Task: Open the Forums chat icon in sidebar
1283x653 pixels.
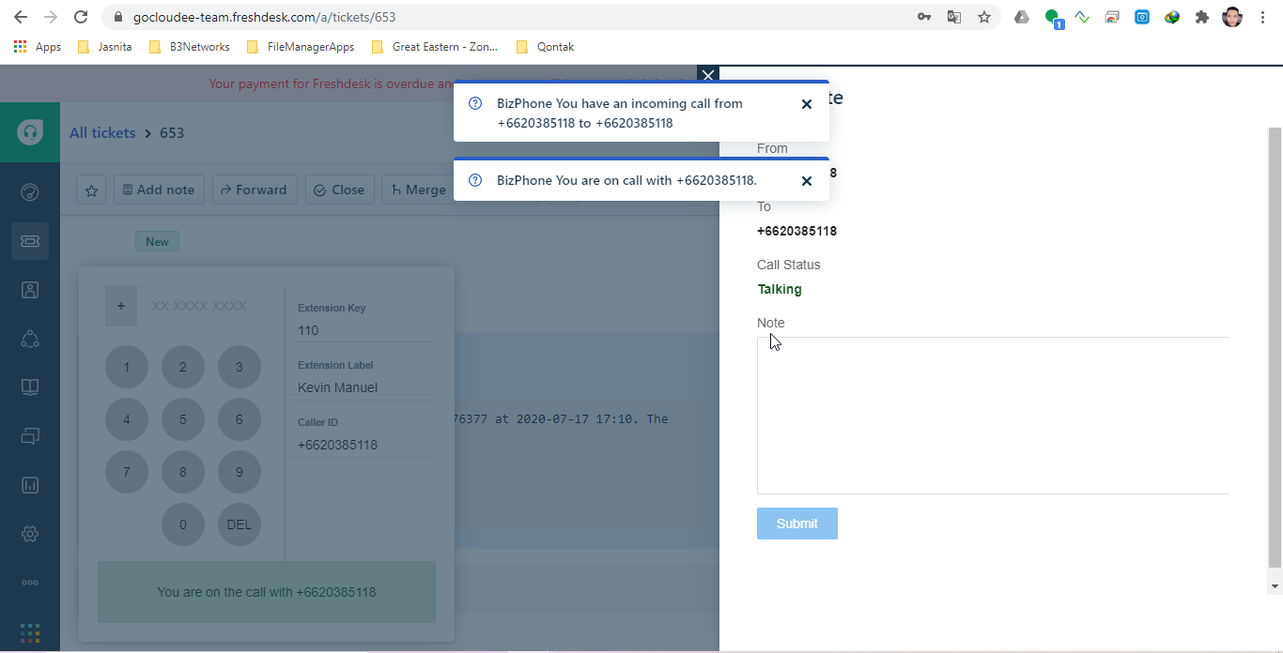Action: 30,436
